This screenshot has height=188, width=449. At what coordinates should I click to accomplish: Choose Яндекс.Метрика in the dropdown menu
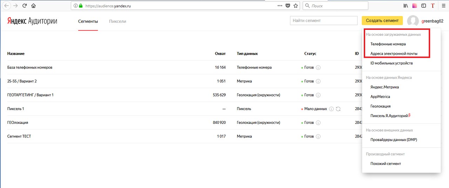tap(384, 87)
